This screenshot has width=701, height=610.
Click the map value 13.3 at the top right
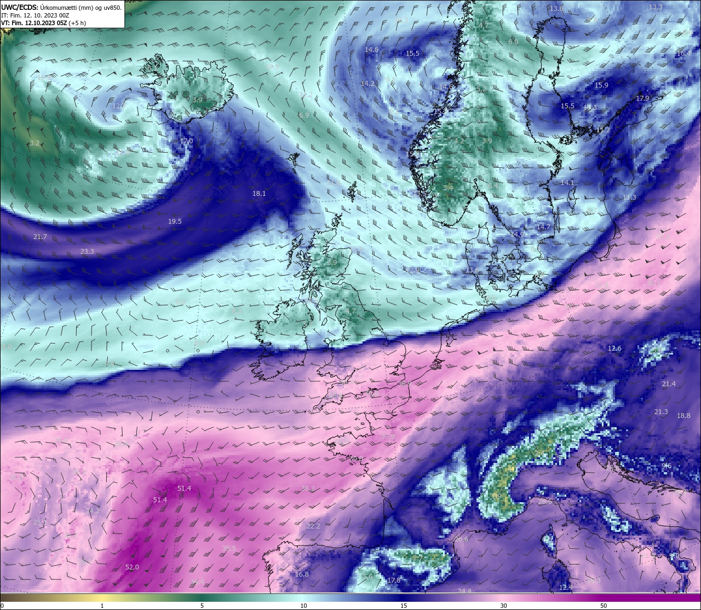click(x=656, y=7)
